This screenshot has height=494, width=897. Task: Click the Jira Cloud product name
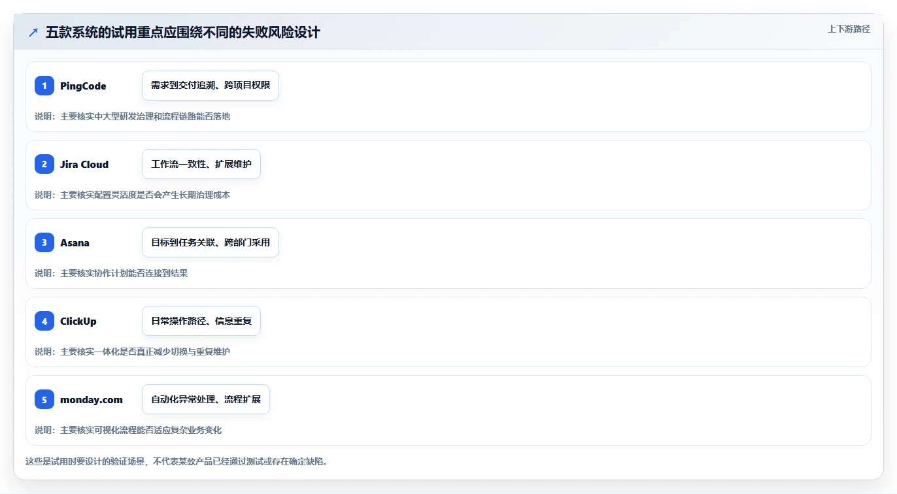tap(84, 164)
